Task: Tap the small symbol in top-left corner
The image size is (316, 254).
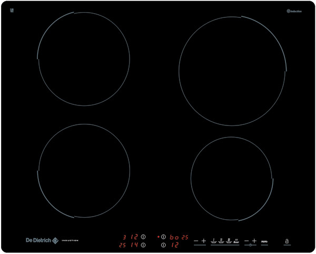Action: [x=12, y=10]
